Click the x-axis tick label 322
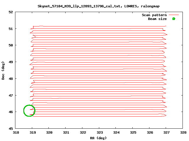189x141 pixels. pos(83,132)
